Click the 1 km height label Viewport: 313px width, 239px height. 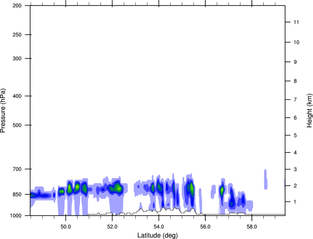click(x=295, y=202)
